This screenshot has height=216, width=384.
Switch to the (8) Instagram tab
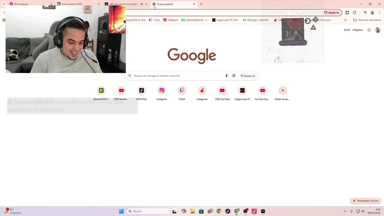point(30,4)
